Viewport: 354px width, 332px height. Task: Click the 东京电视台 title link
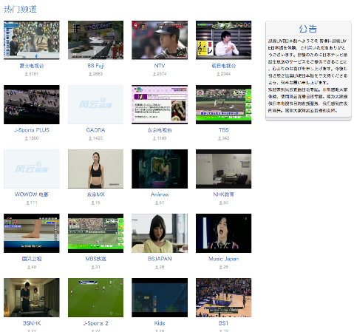160,130
